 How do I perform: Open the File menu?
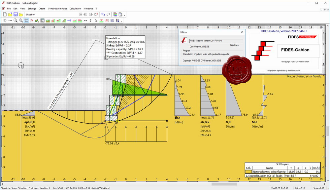tap(9, 9)
